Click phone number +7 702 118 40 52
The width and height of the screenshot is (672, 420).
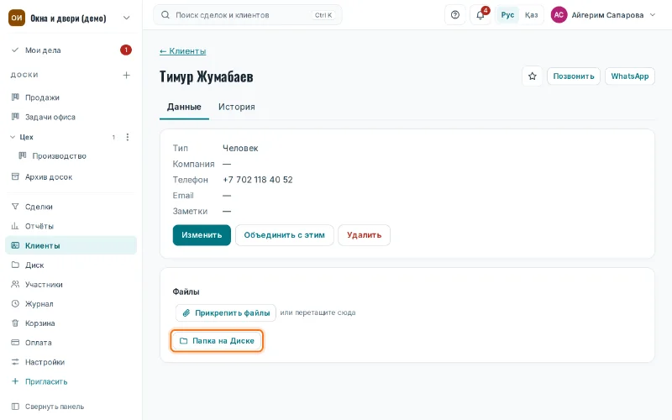click(x=258, y=180)
